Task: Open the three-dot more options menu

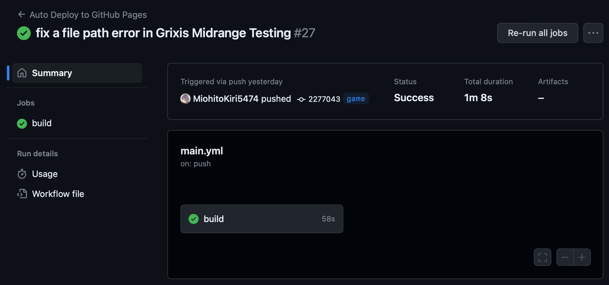Action: (593, 33)
